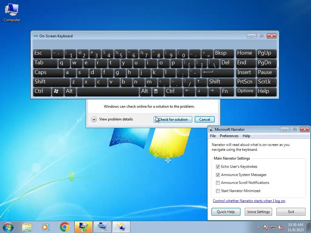Toggle Announce System Messages checkbox
The width and height of the screenshot is (311, 233).
click(x=218, y=175)
